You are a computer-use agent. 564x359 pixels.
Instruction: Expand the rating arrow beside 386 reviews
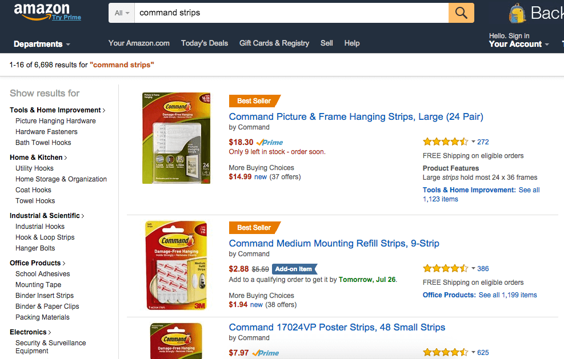pyautogui.click(x=473, y=268)
